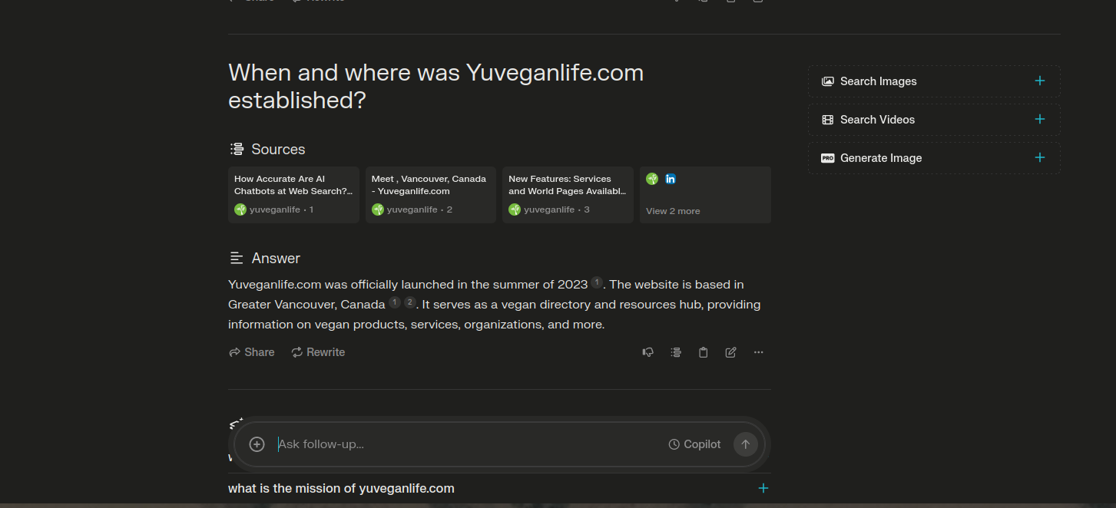Click the view sources list icon under answer

(675, 352)
